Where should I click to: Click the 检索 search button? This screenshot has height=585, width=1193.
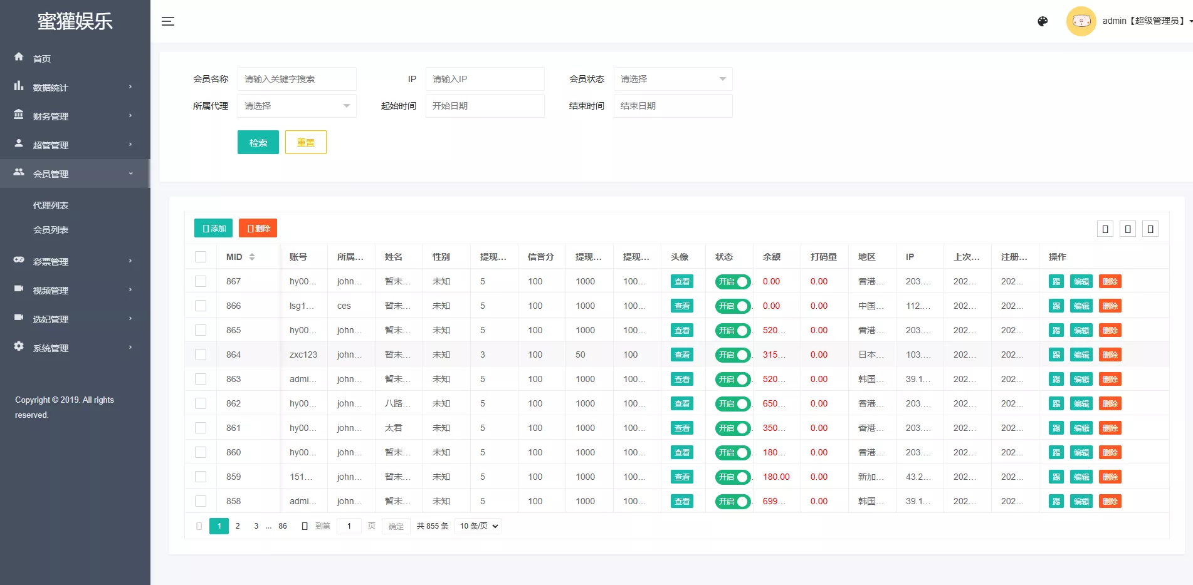(x=258, y=142)
